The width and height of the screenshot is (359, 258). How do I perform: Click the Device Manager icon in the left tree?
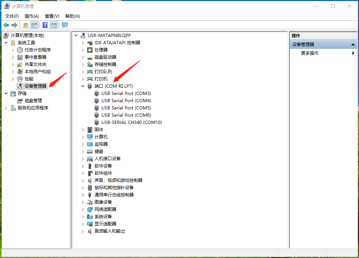point(20,86)
